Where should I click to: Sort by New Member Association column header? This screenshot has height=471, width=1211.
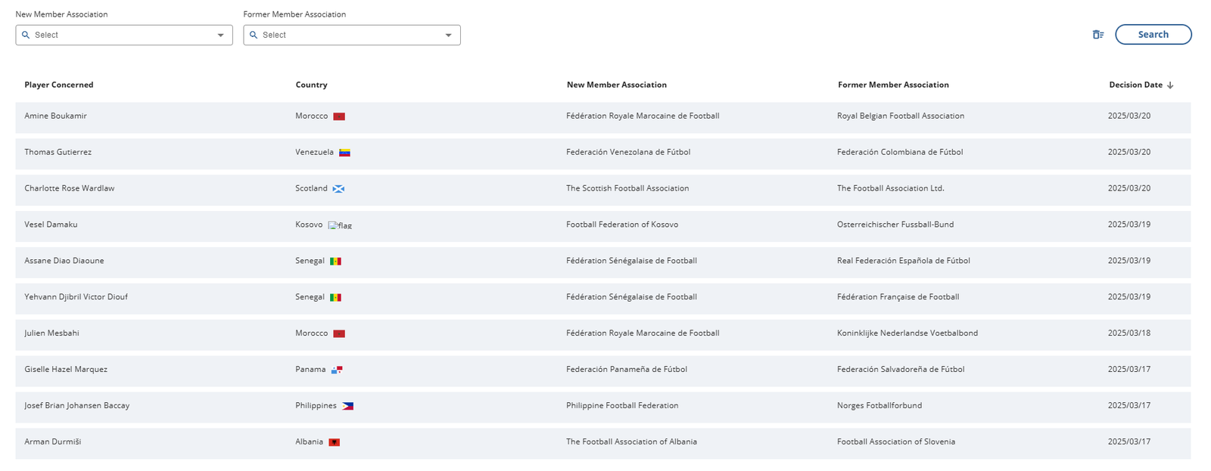617,85
